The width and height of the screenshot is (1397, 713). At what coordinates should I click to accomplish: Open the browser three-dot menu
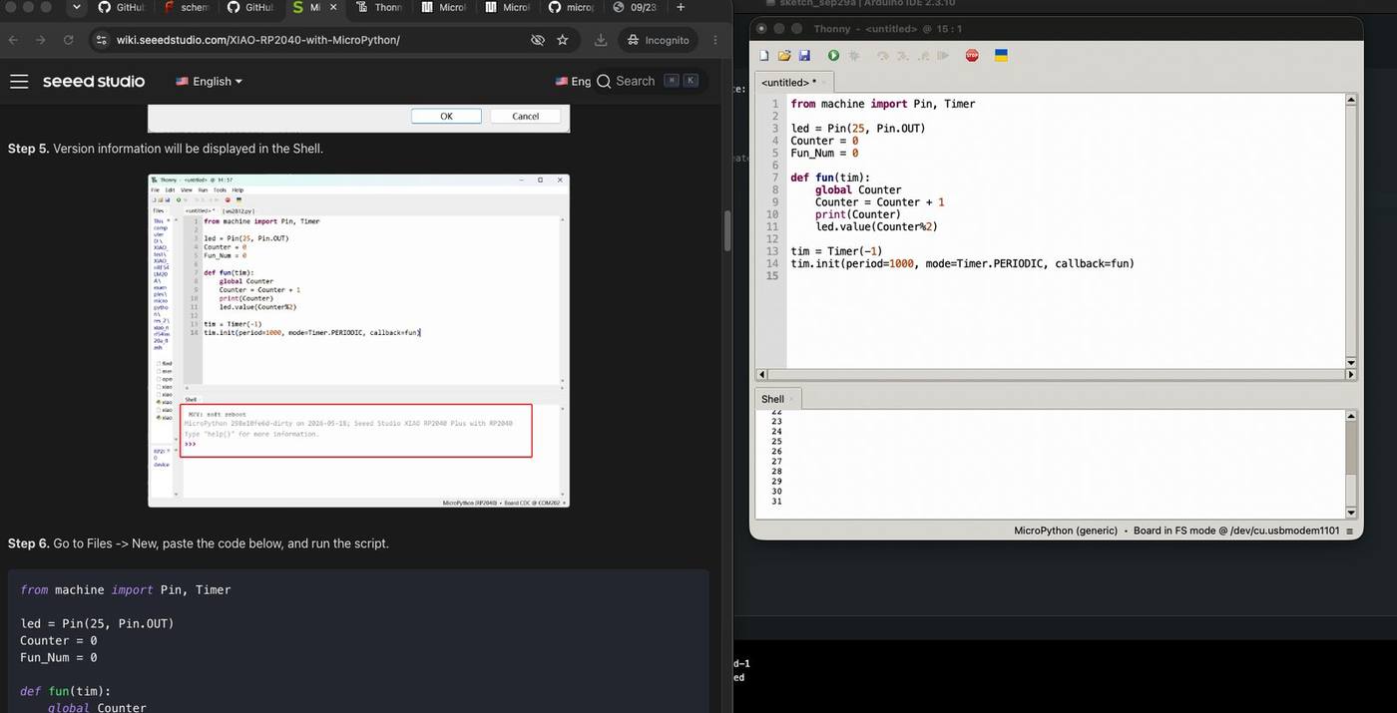coord(715,40)
